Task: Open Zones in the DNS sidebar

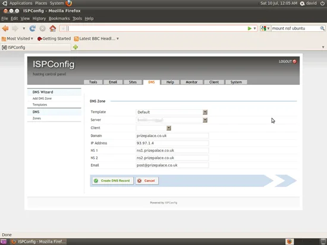Action: click(36, 118)
